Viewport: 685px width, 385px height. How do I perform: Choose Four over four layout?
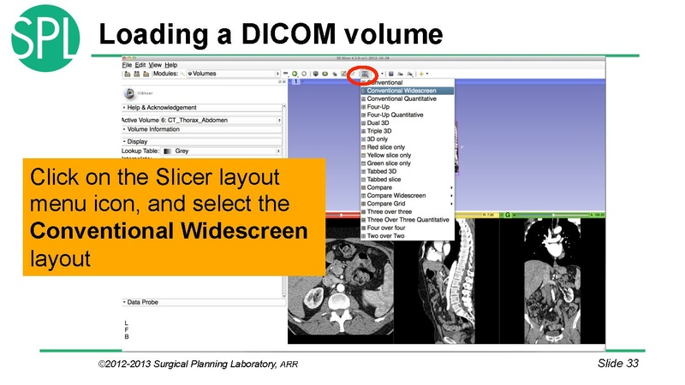[x=408, y=228]
